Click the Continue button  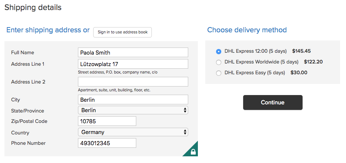(x=273, y=102)
